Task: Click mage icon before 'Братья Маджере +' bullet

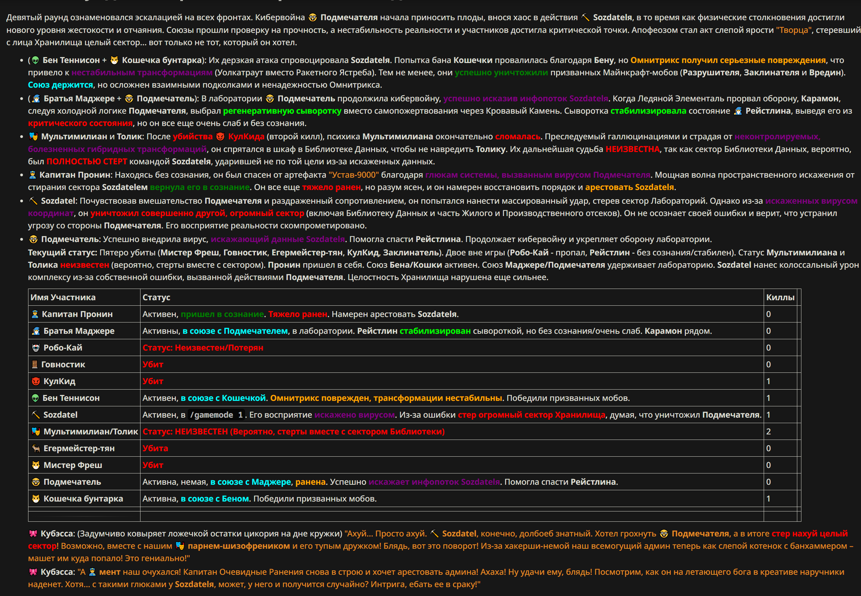Action: (x=36, y=99)
